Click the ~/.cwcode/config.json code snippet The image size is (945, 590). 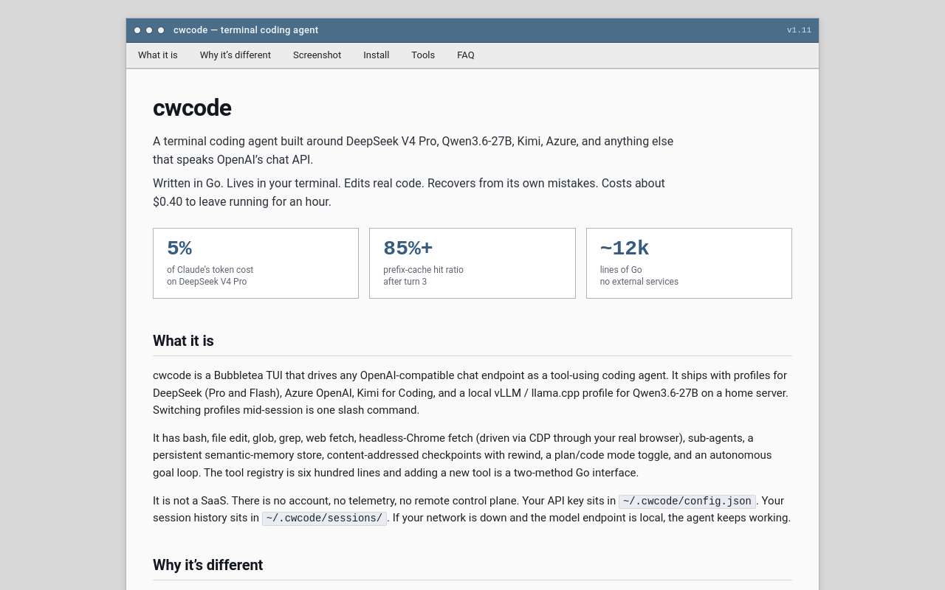tap(687, 502)
